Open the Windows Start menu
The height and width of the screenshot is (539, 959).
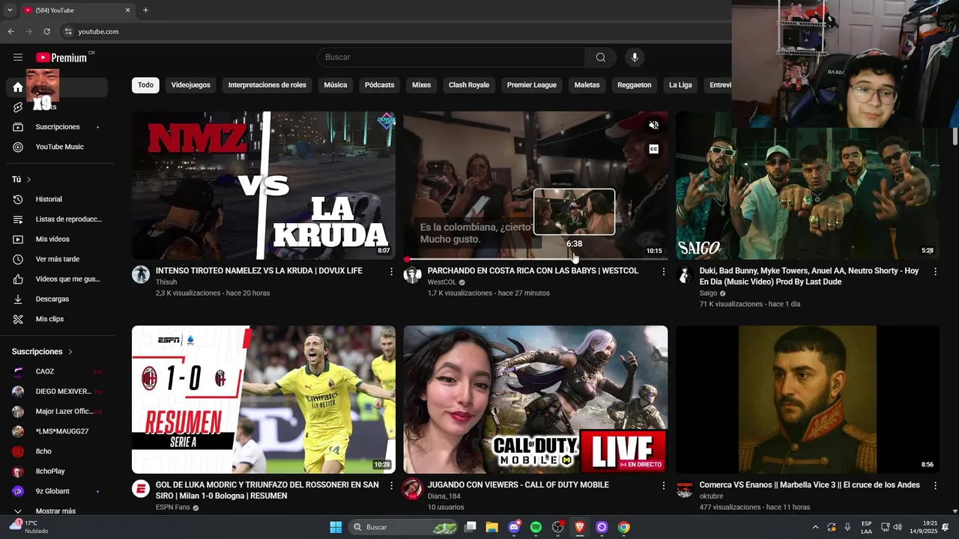pos(336,527)
